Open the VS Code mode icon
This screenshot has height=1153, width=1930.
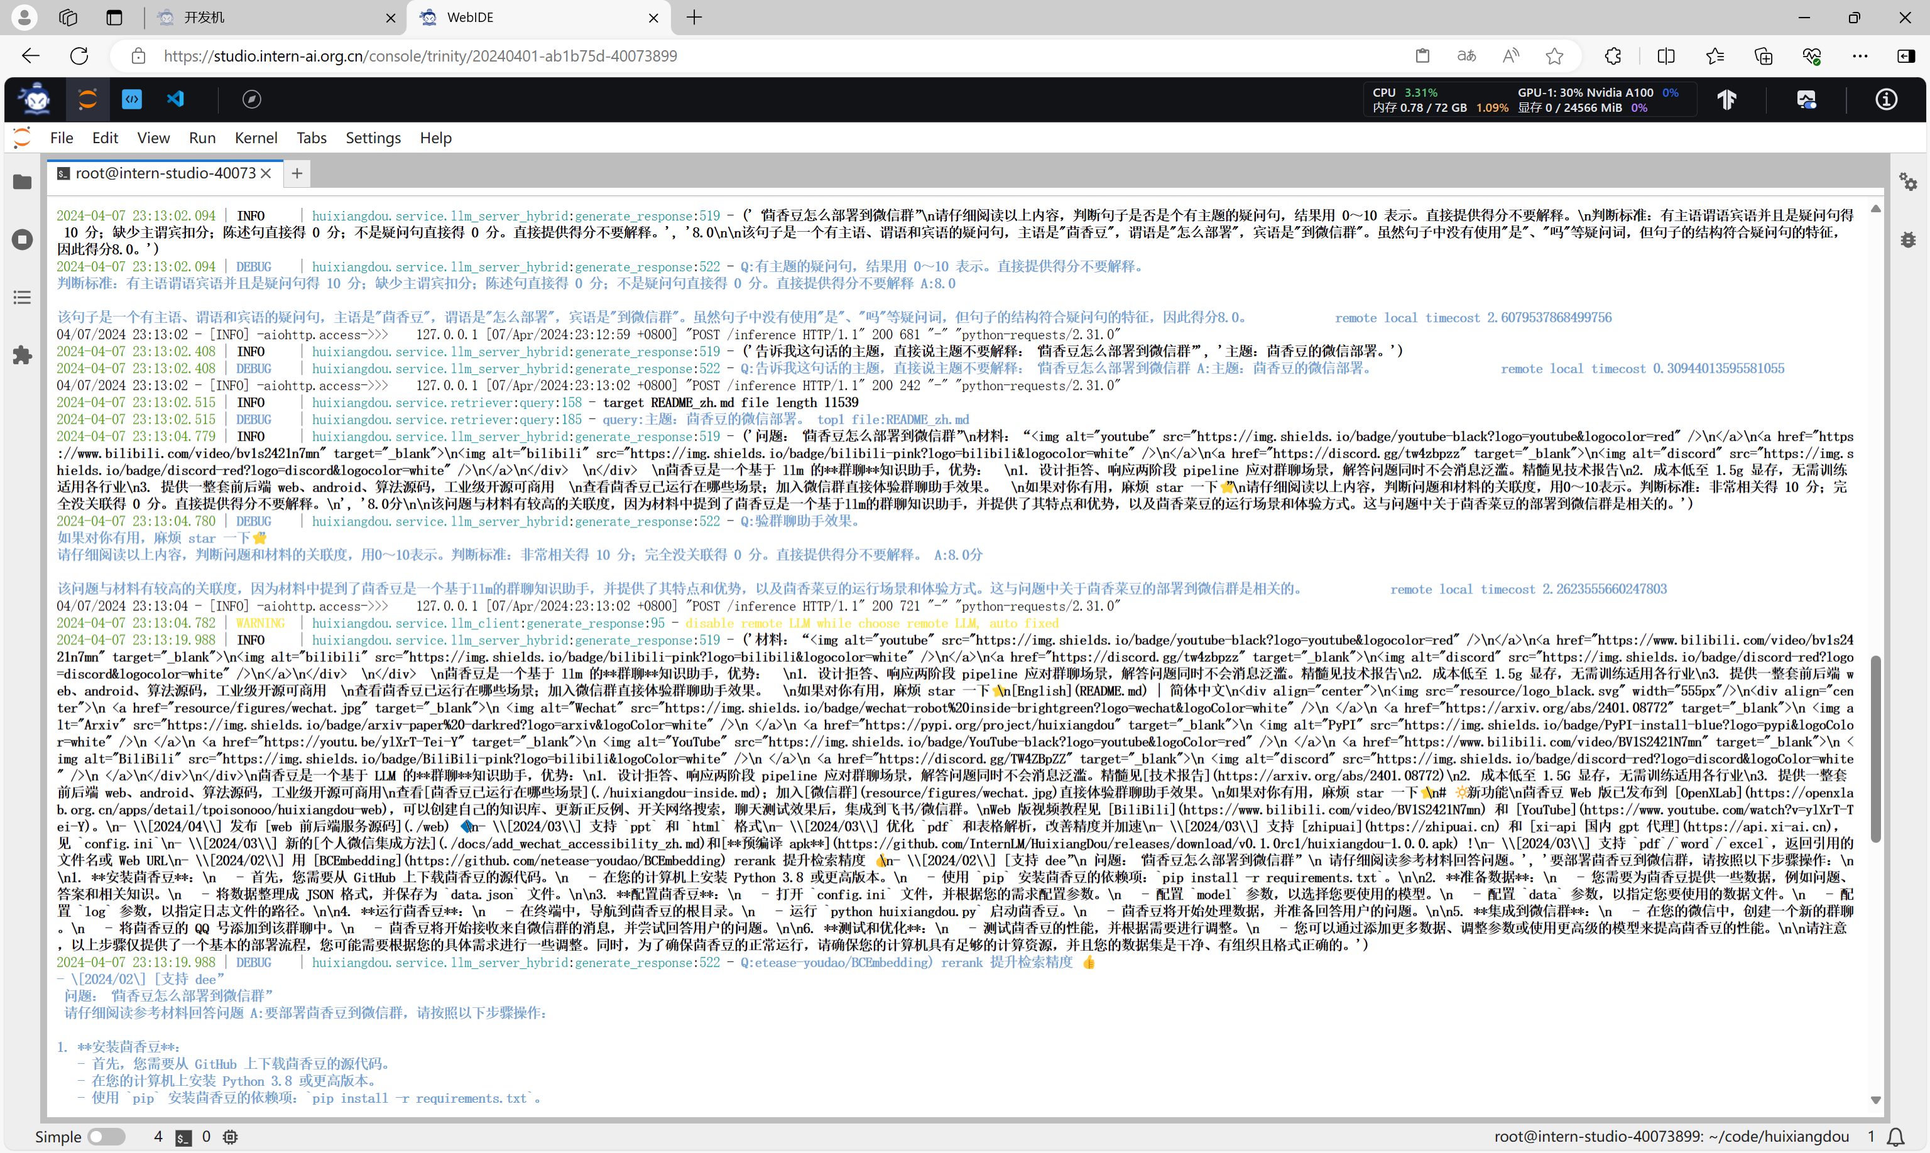click(x=176, y=99)
